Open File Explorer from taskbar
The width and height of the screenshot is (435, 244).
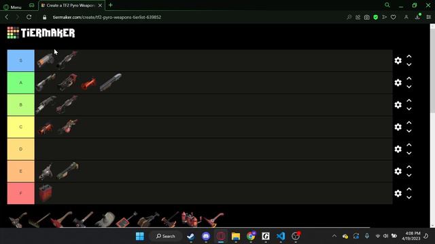tap(236, 237)
